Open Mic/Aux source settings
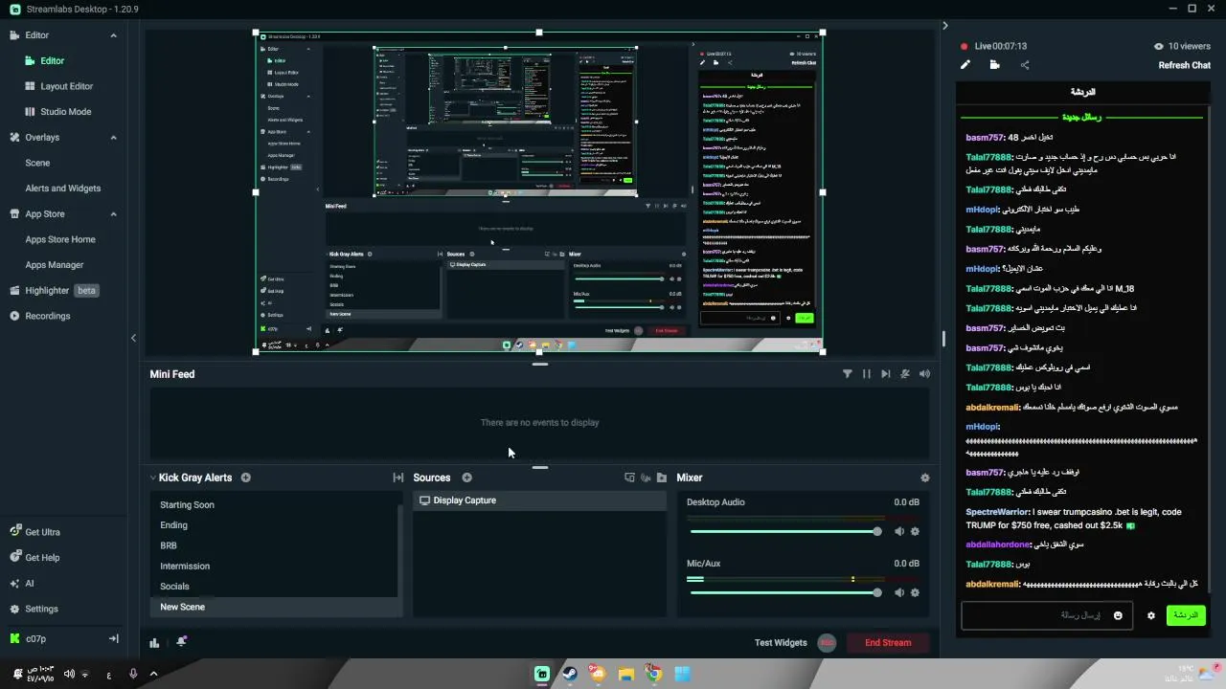The width and height of the screenshot is (1226, 689). (915, 592)
